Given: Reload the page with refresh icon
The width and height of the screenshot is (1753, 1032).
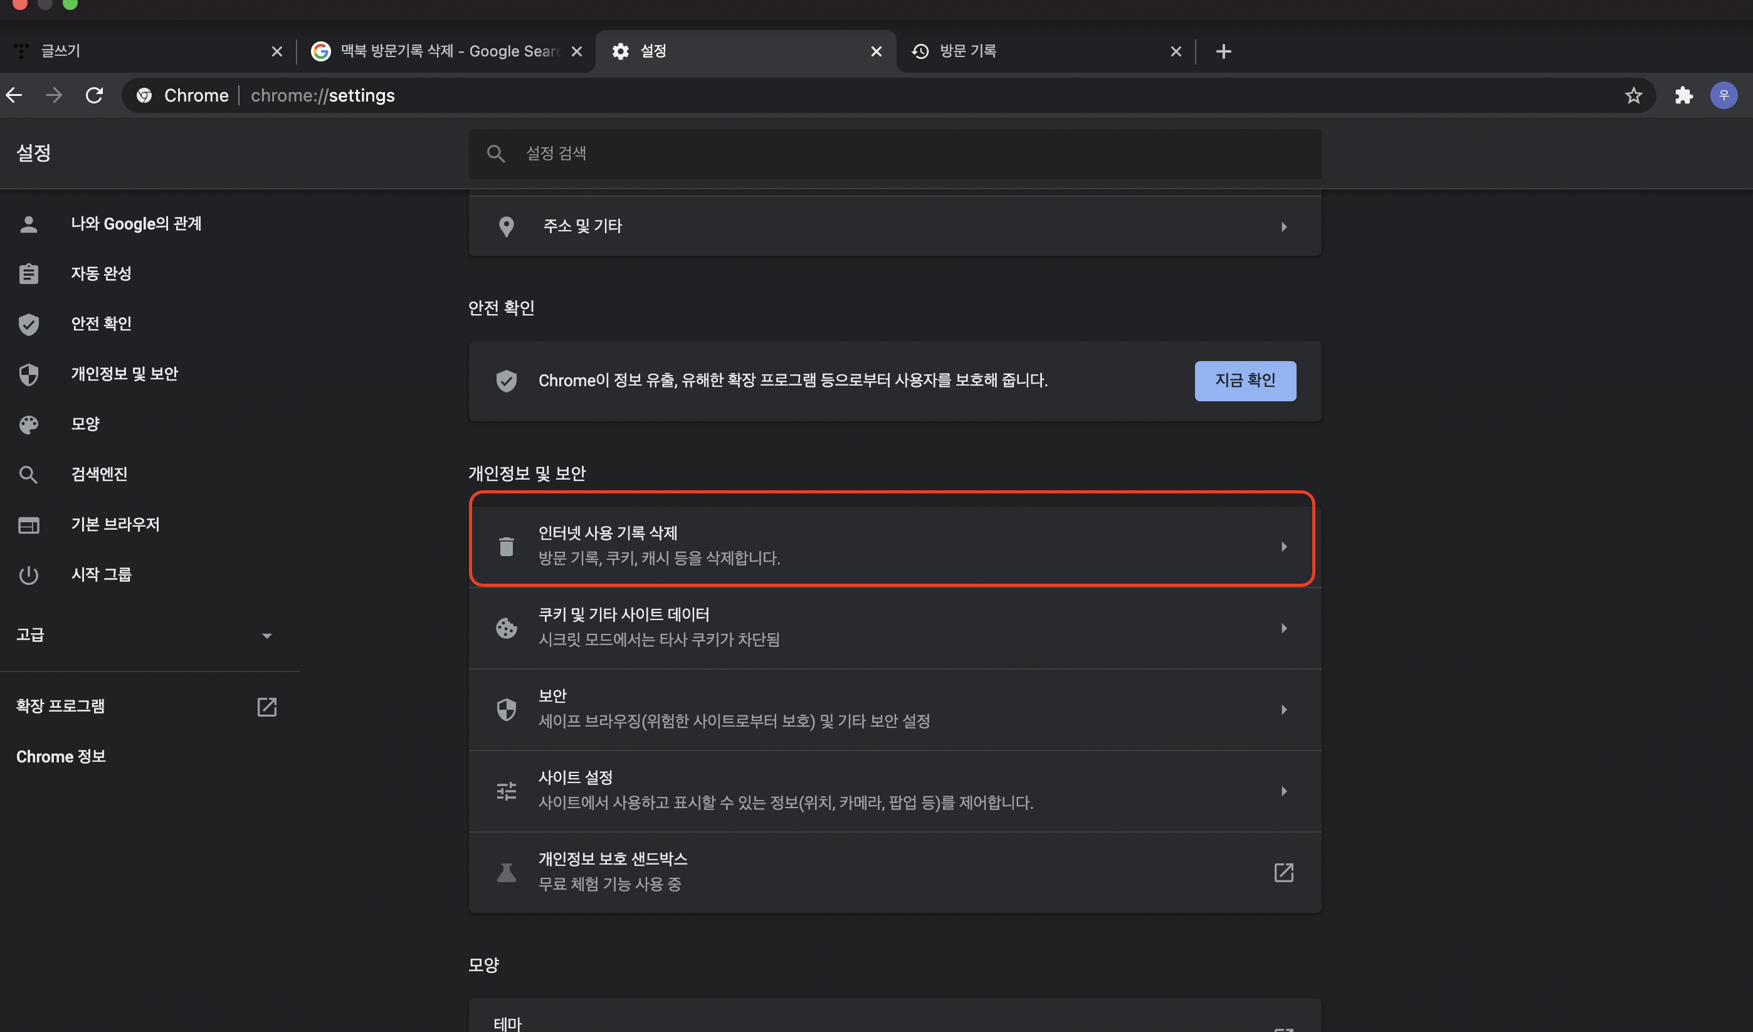Looking at the screenshot, I should pyautogui.click(x=95, y=95).
